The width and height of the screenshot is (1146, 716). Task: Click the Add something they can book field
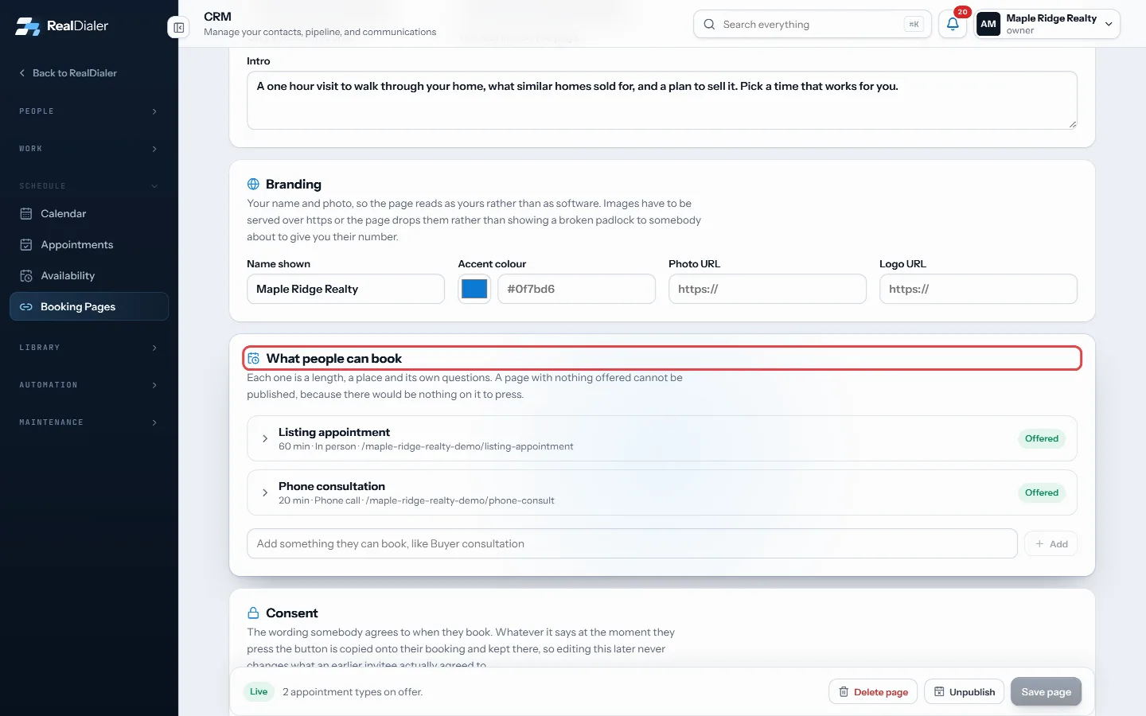(632, 544)
